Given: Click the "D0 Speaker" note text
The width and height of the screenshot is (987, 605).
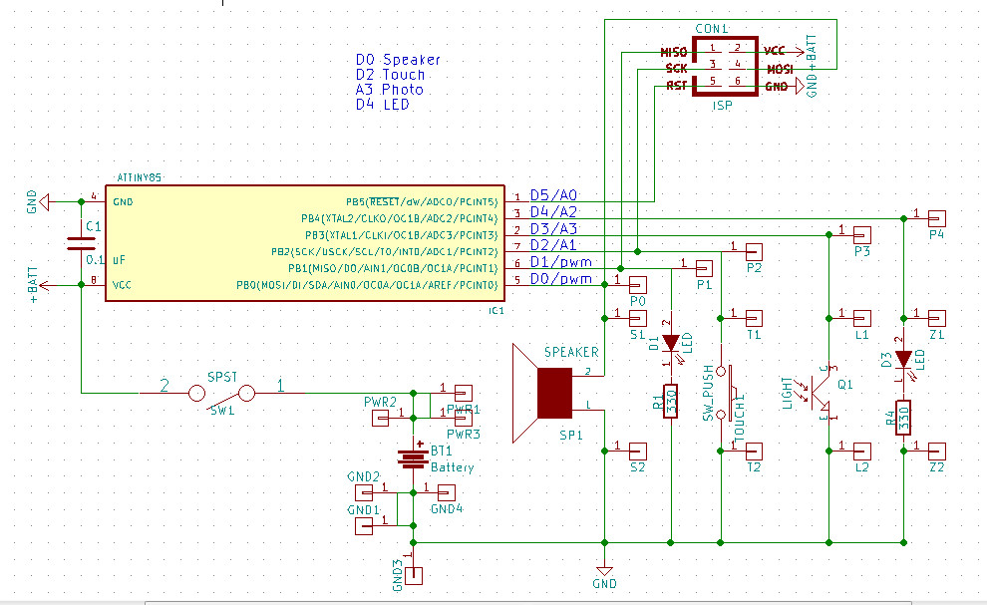Looking at the screenshot, I should 398,60.
